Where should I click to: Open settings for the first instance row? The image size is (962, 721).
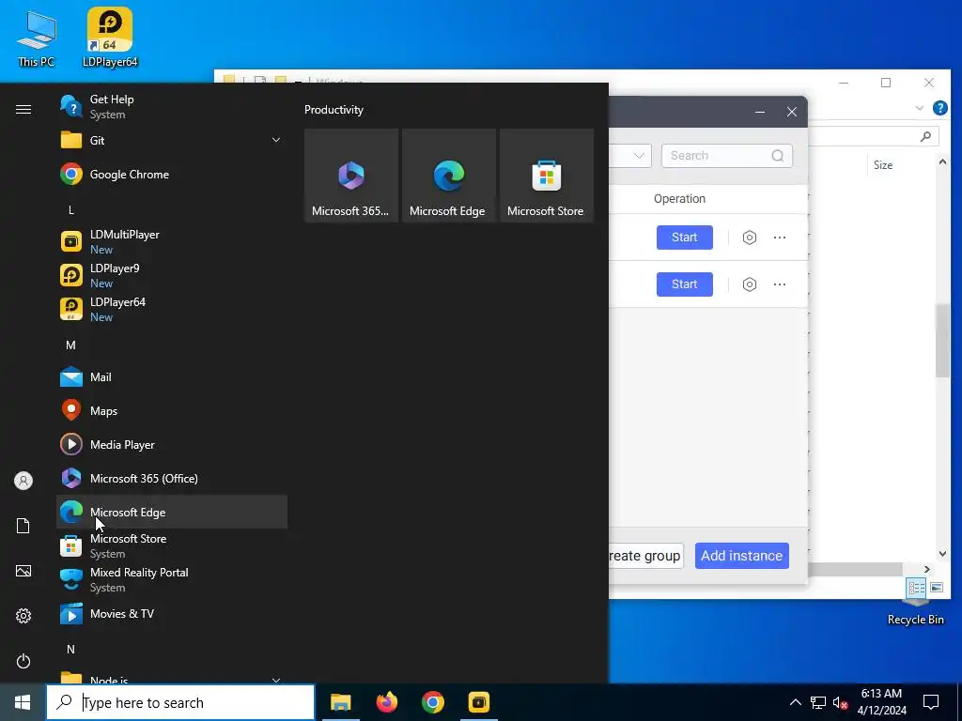click(x=749, y=238)
